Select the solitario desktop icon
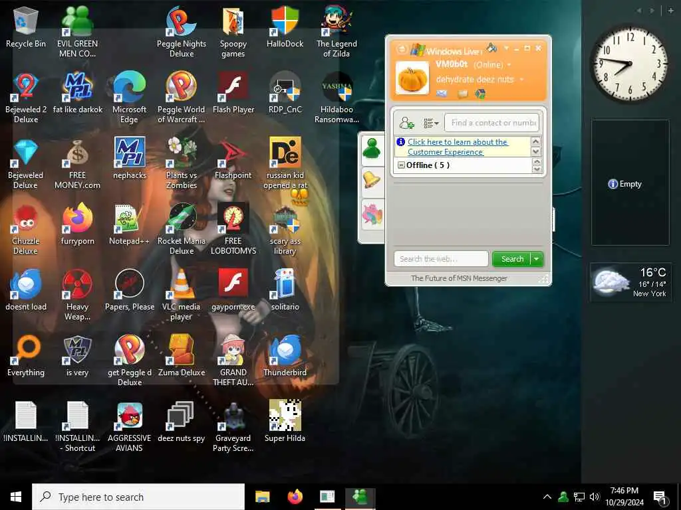The image size is (681, 510). click(285, 290)
